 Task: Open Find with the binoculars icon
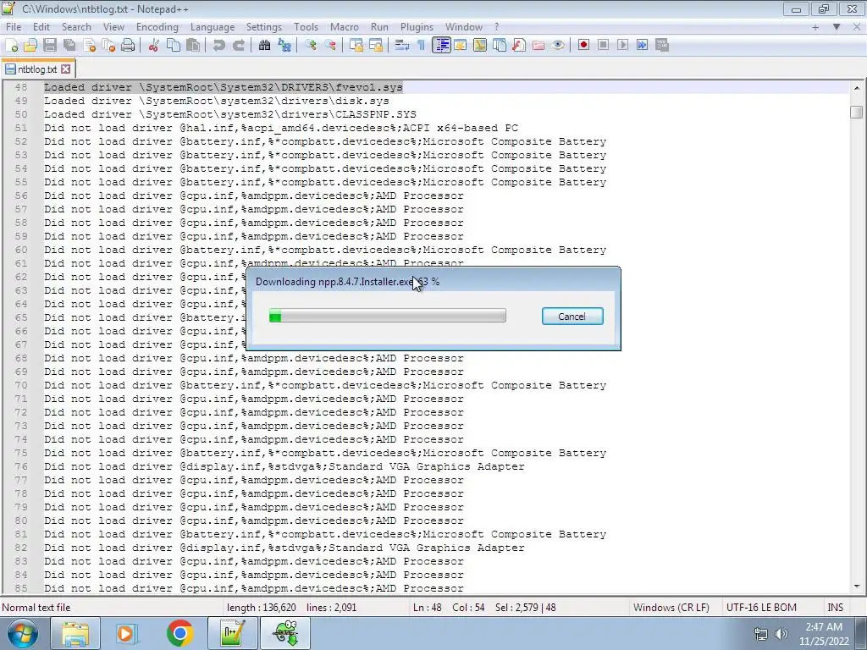(264, 46)
